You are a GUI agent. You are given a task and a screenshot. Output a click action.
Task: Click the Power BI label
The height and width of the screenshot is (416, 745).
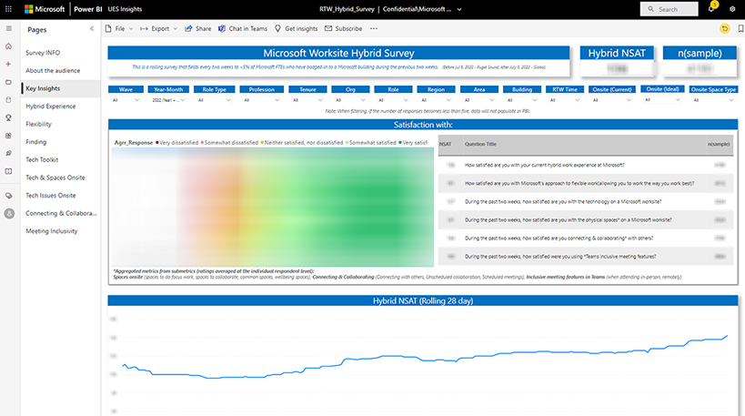click(88, 9)
